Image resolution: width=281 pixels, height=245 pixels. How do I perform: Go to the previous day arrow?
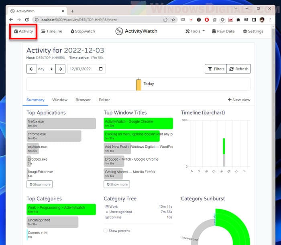31,69
